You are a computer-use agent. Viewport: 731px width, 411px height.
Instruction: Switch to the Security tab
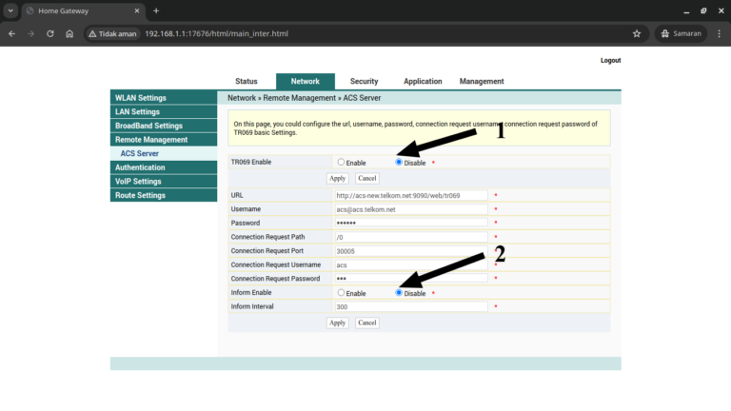coord(364,81)
